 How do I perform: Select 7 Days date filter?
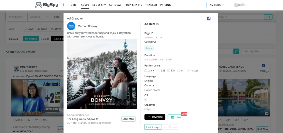coord(29,29)
